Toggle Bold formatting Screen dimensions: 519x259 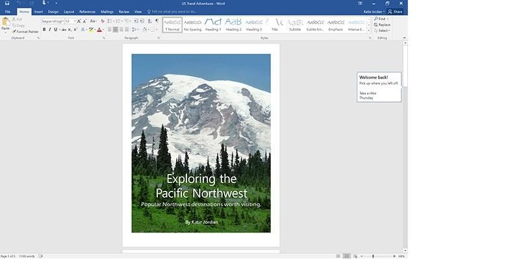point(44,30)
